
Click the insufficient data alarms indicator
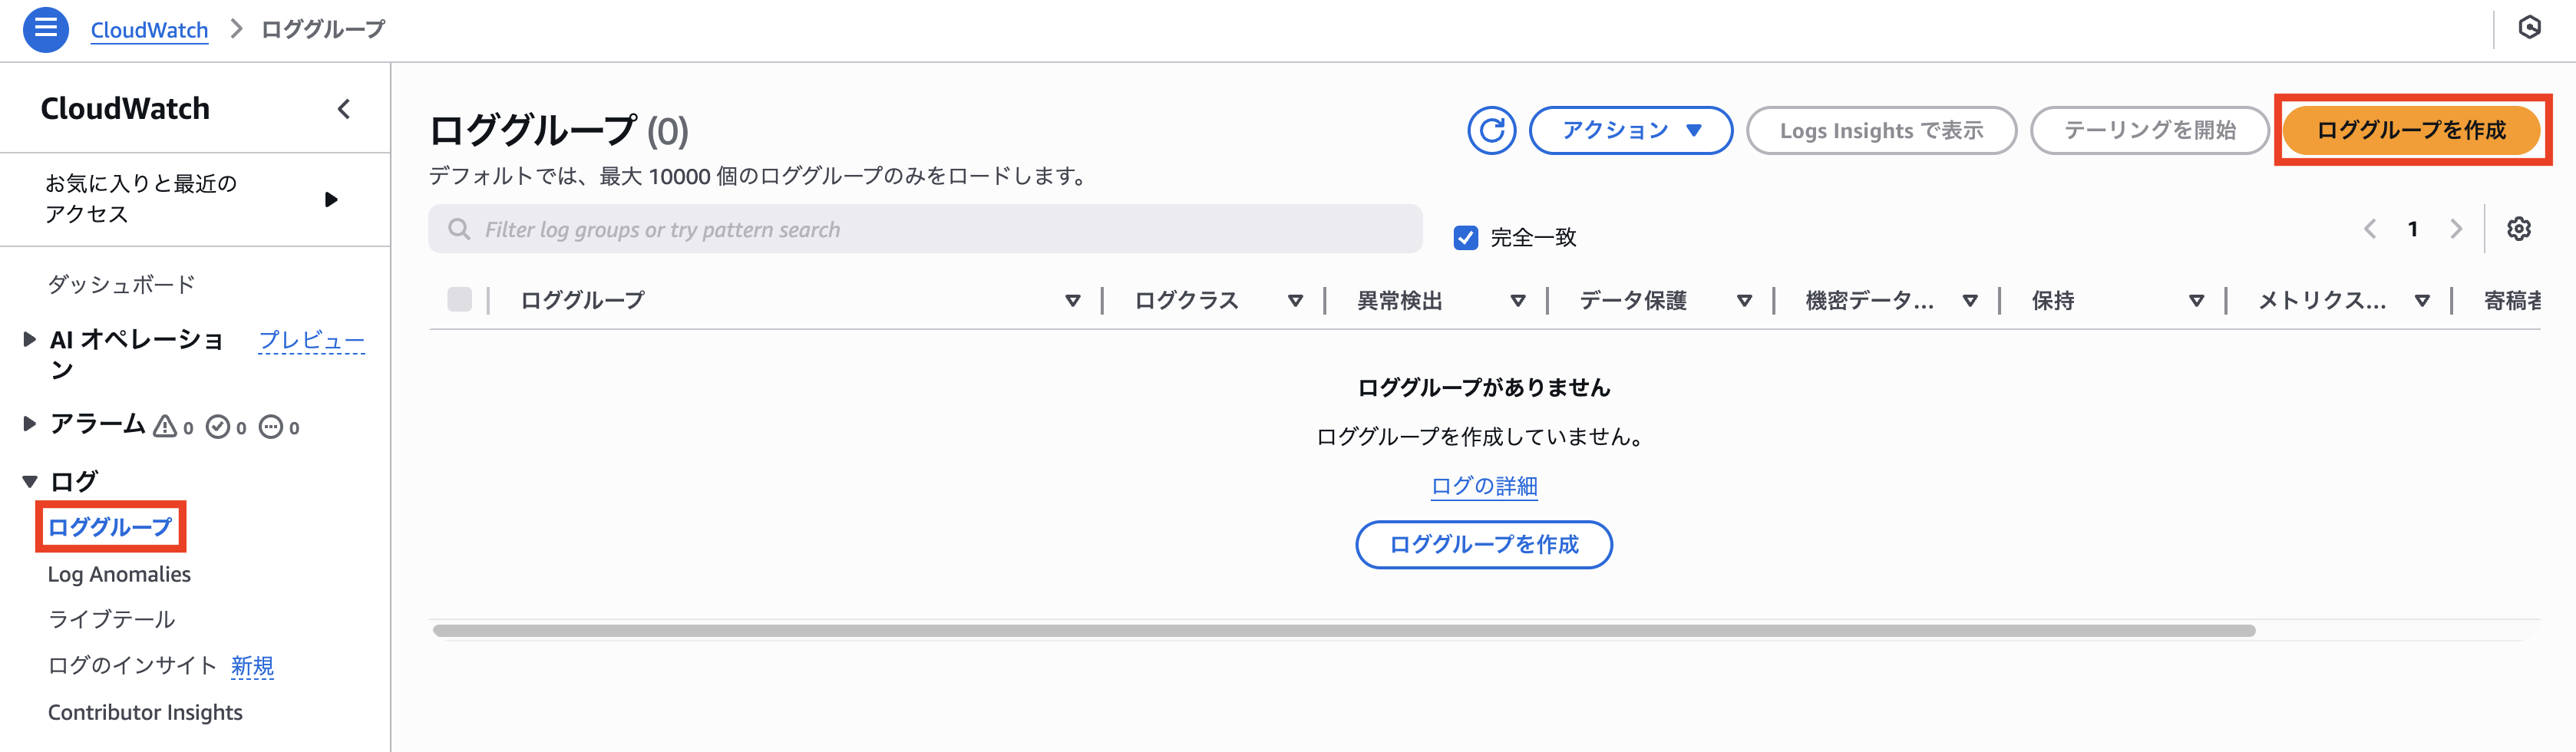pos(272,424)
